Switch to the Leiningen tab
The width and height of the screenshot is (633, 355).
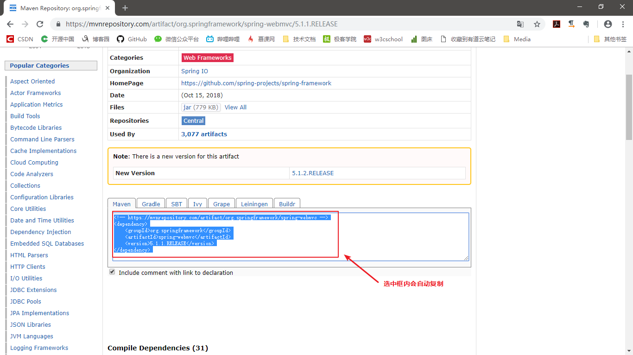254,204
